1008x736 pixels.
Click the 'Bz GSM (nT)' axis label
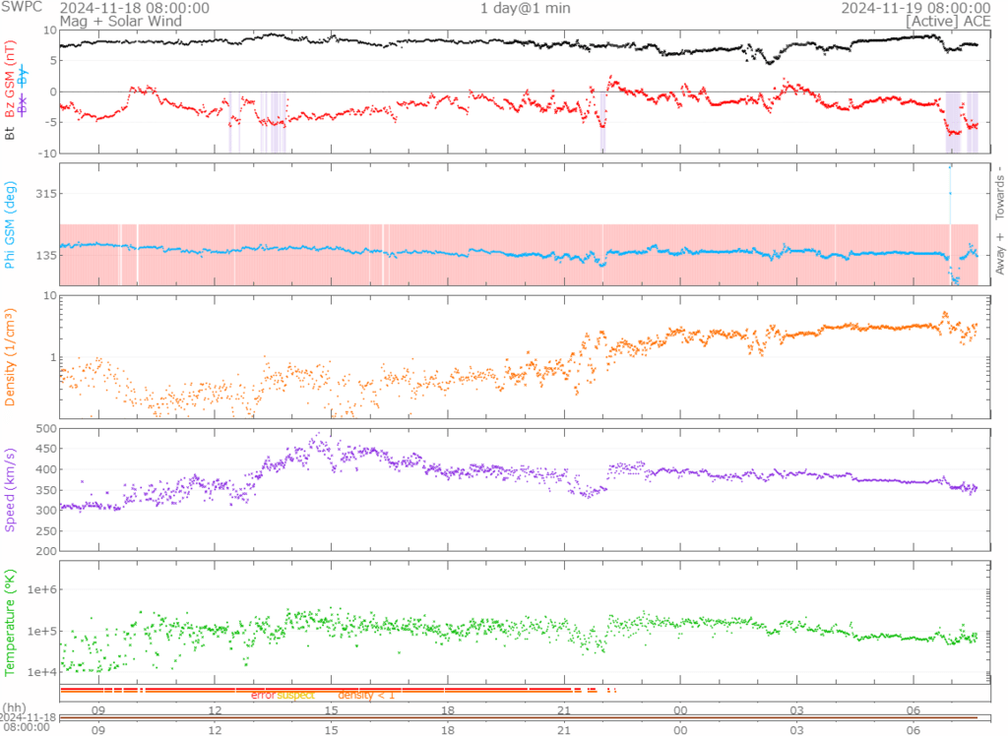pos(10,79)
